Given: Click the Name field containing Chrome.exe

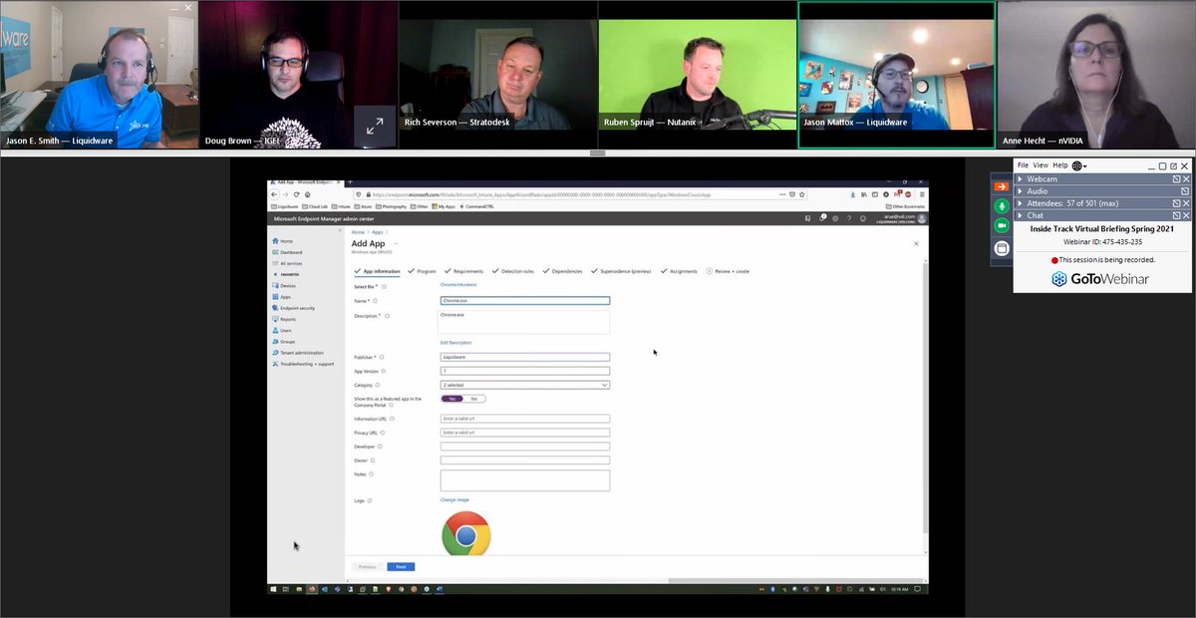Looking at the screenshot, I should pyautogui.click(x=525, y=300).
